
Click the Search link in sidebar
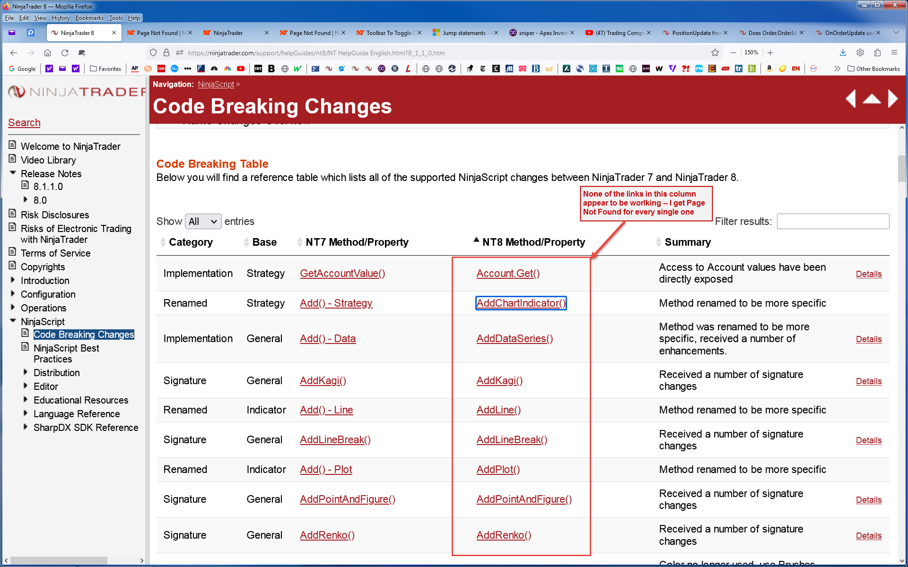[x=24, y=123]
